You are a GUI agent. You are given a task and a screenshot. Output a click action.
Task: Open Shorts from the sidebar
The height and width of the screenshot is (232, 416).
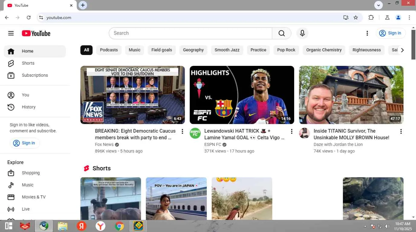35,63
